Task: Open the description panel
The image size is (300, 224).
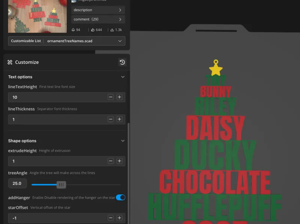Action: [x=98, y=10]
